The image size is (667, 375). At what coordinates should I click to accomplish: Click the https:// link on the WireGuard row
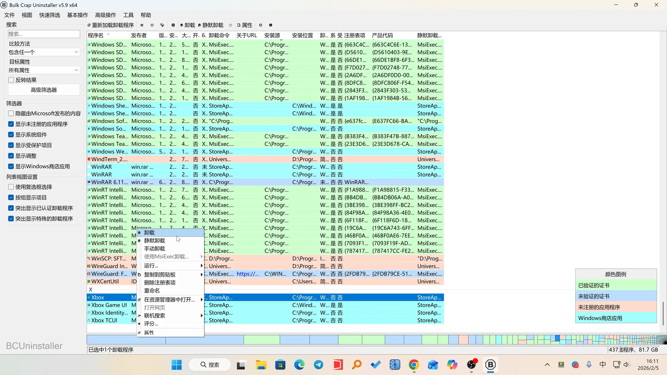pos(248,274)
